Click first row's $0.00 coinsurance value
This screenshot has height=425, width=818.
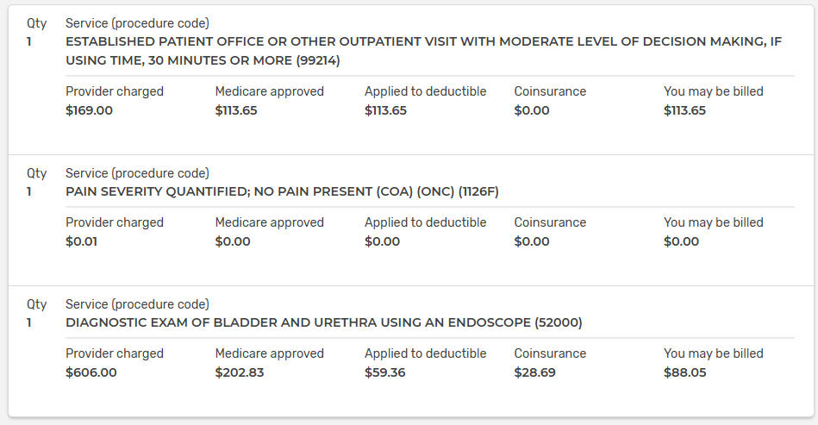[x=532, y=110]
